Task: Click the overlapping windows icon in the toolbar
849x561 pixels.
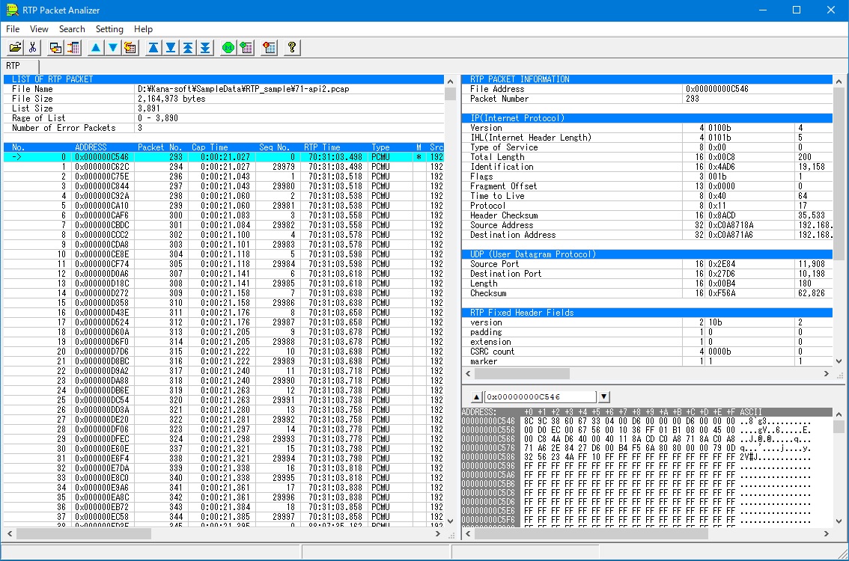Action: point(55,48)
